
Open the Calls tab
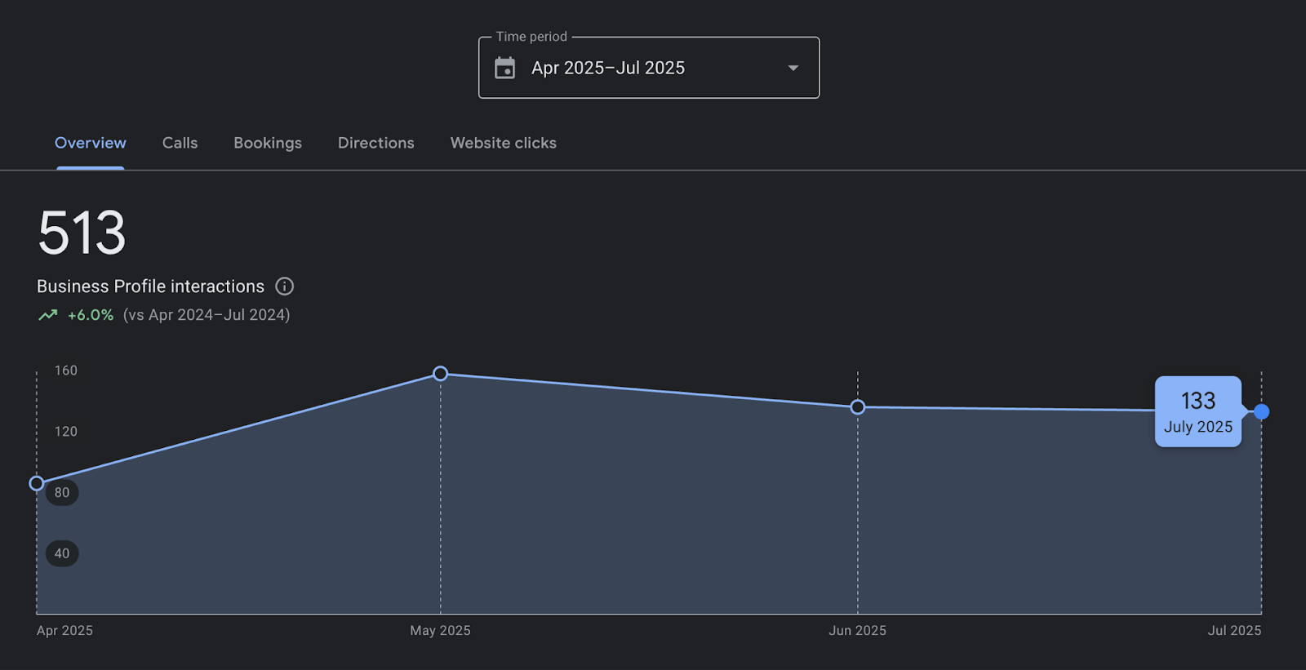(180, 143)
